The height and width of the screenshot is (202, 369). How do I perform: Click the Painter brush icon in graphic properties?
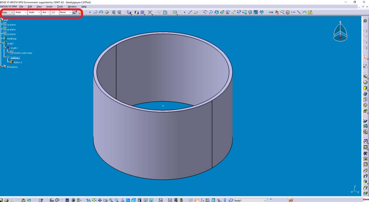75,13
